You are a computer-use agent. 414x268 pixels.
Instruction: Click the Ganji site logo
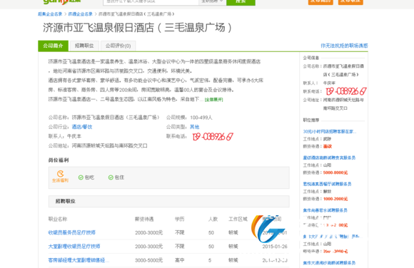(62, 1)
